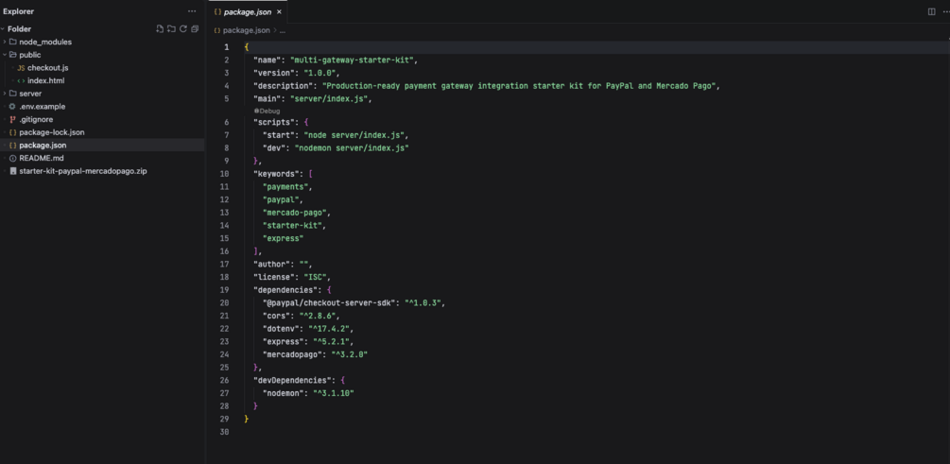The width and height of the screenshot is (950, 464).
Task: Click the "^17.4.2" dotenv version
Action: (330, 329)
